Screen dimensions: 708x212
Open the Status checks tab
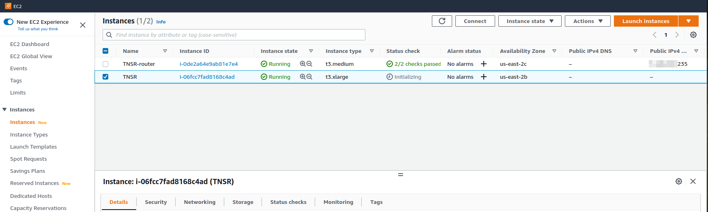288,202
